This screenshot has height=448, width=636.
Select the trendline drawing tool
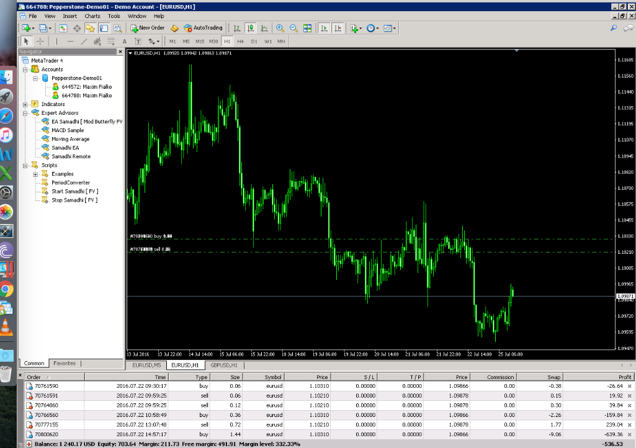(84, 41)
